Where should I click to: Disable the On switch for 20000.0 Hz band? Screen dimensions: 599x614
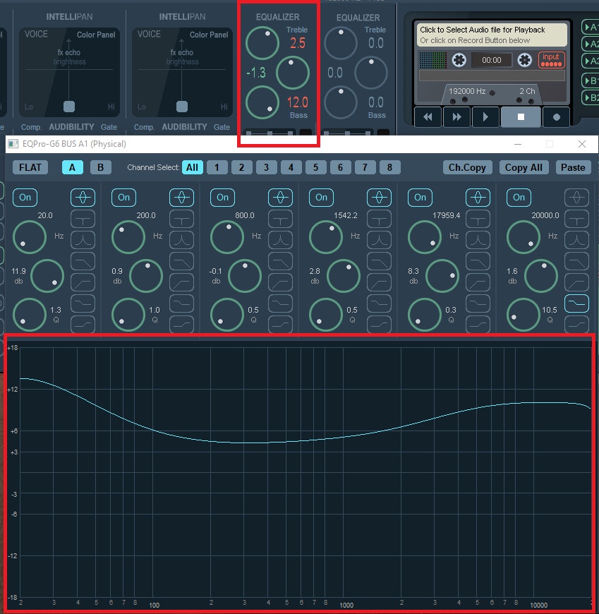(x=519, y=198)
